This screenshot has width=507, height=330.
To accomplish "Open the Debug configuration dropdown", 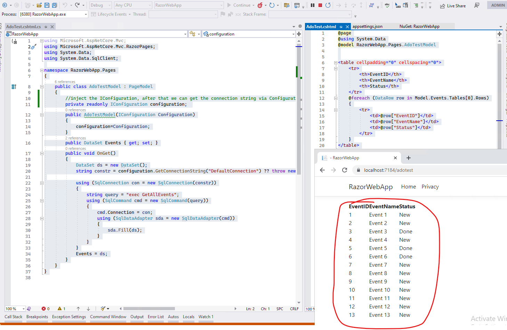I will tap(100, 5).
